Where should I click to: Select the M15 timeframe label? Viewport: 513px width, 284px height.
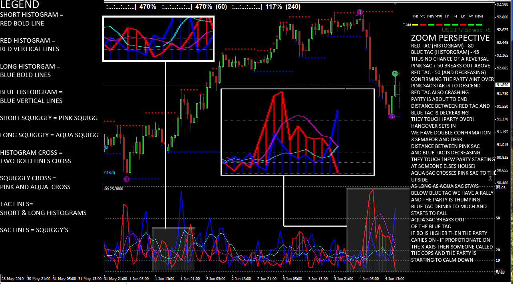coord(430,16)
